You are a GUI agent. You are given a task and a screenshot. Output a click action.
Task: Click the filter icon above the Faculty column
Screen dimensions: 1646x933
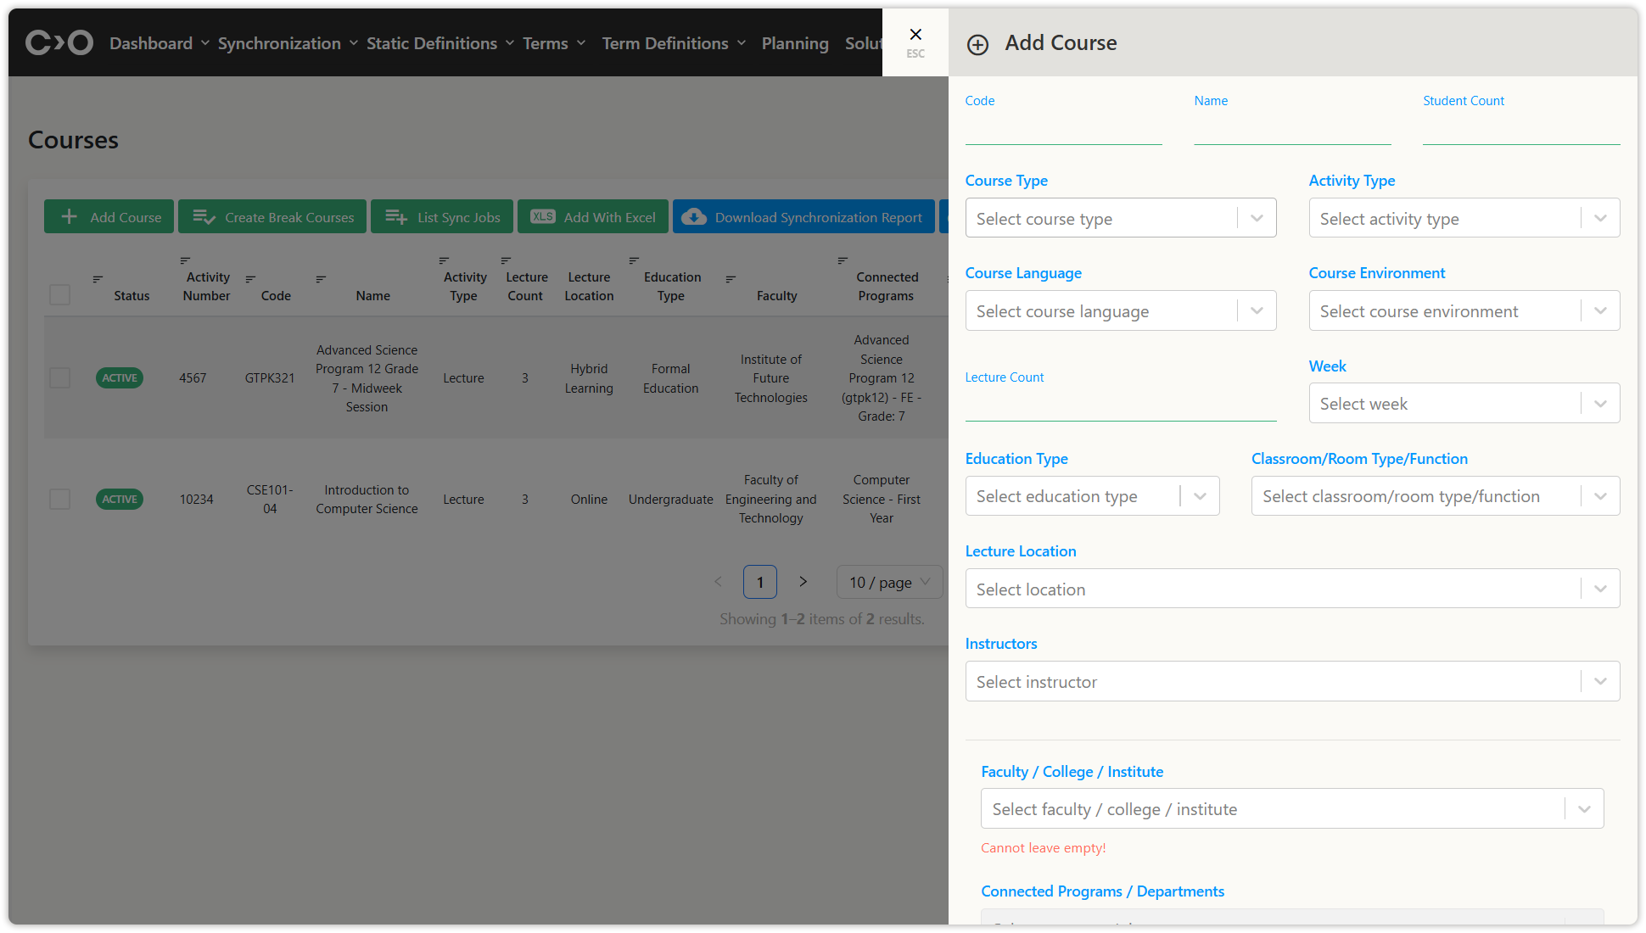click(731, 279)
